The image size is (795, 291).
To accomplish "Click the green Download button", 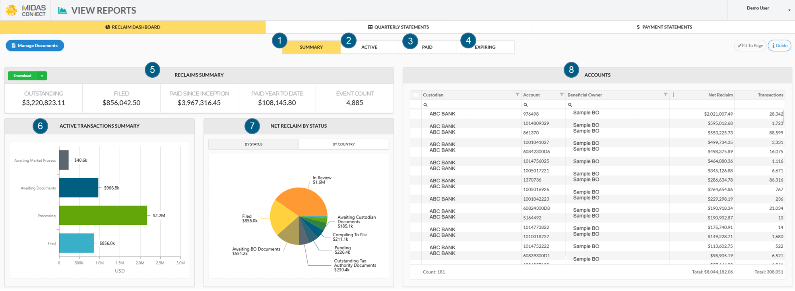I will point(22,76).
